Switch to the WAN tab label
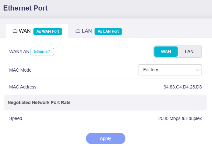Screen dimensions: 212x148 coord(25,31)
